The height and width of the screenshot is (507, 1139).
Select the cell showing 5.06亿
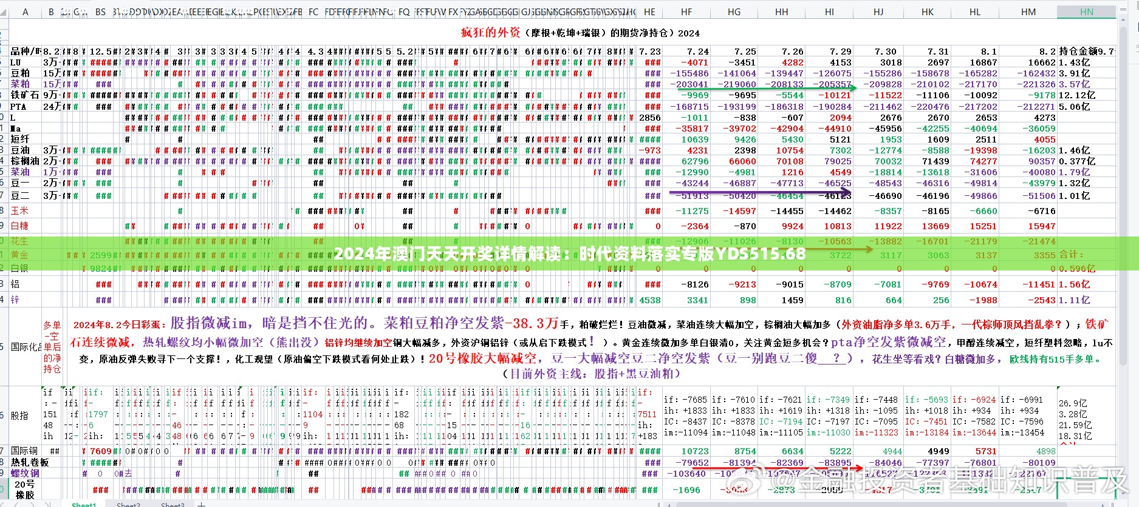(x=1087, y=107)
